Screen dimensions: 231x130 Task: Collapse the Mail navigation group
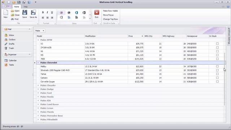pos(30,29)
